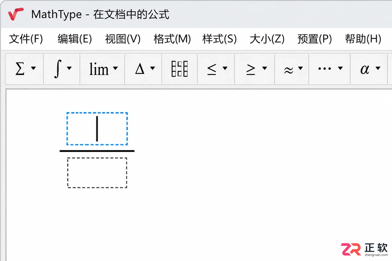Open the 预置(P) menu
This screenshot has width=392, height=261.
click(315, 39)
